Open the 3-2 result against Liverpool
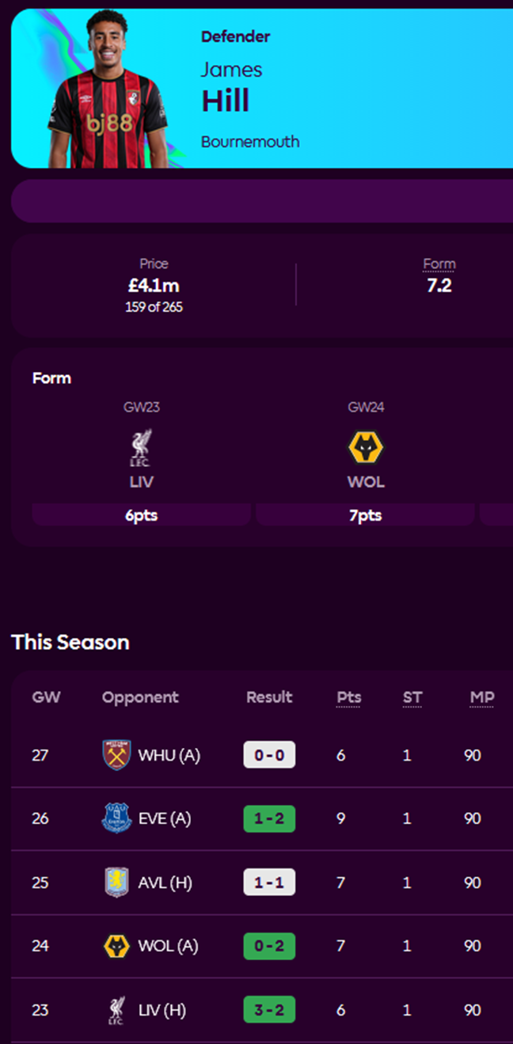The width and height of the screenshot is (513, 1044). coord(269,1010)
